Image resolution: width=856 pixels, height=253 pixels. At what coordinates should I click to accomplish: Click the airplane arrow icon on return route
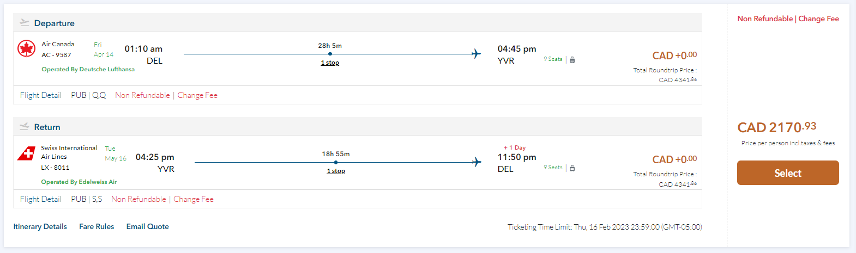(x=477, y=162)
